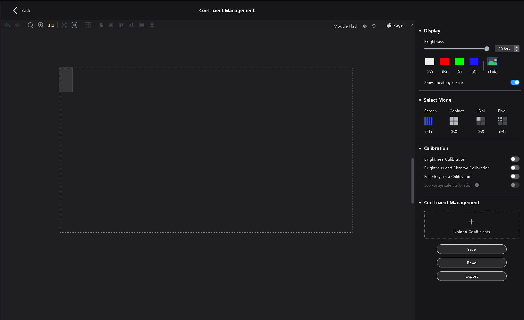
Task: Select LDM mode icon
Action: click(481, 121)
